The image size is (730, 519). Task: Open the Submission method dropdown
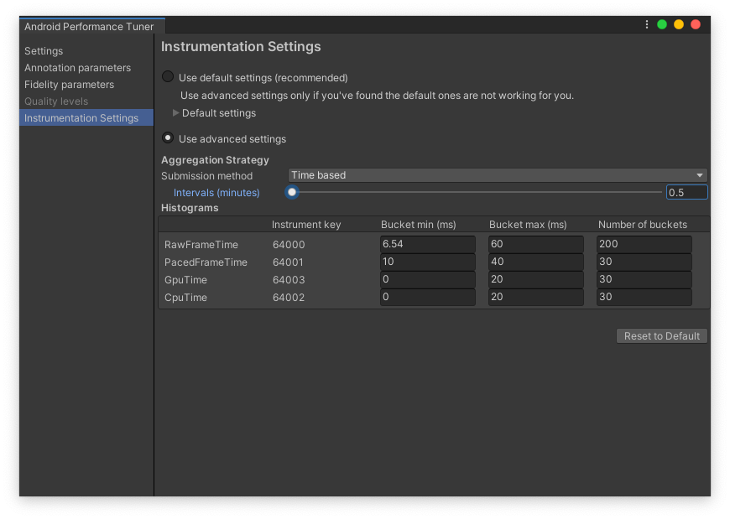(x=497, y=175)
